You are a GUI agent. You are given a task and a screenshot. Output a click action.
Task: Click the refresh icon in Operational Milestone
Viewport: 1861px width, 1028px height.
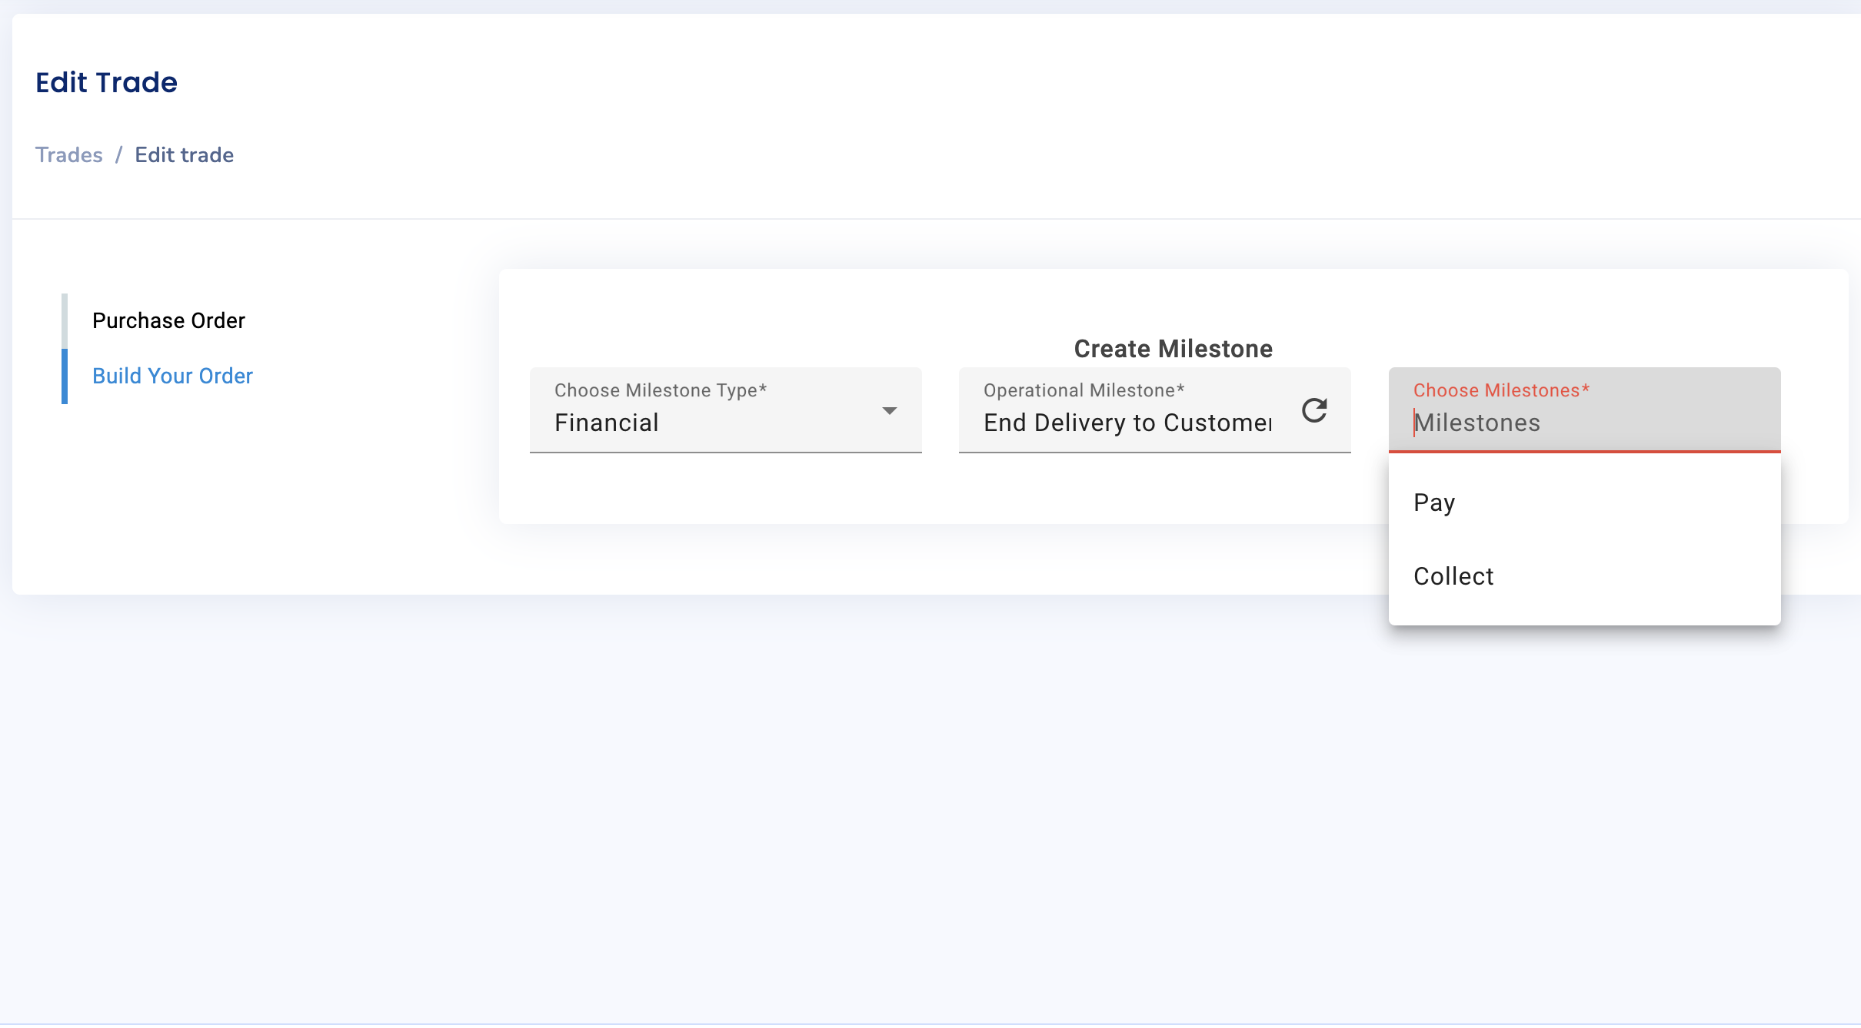(1314, 410)
